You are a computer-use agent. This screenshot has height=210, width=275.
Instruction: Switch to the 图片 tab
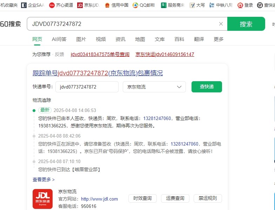coord(81,39)
